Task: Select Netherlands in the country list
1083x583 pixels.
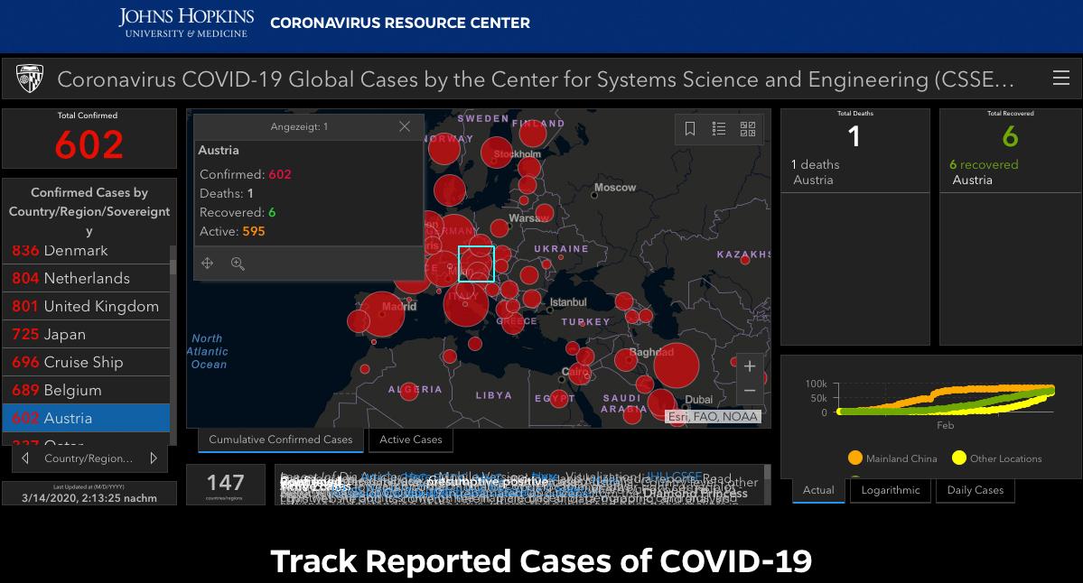Action: point(87,278)
